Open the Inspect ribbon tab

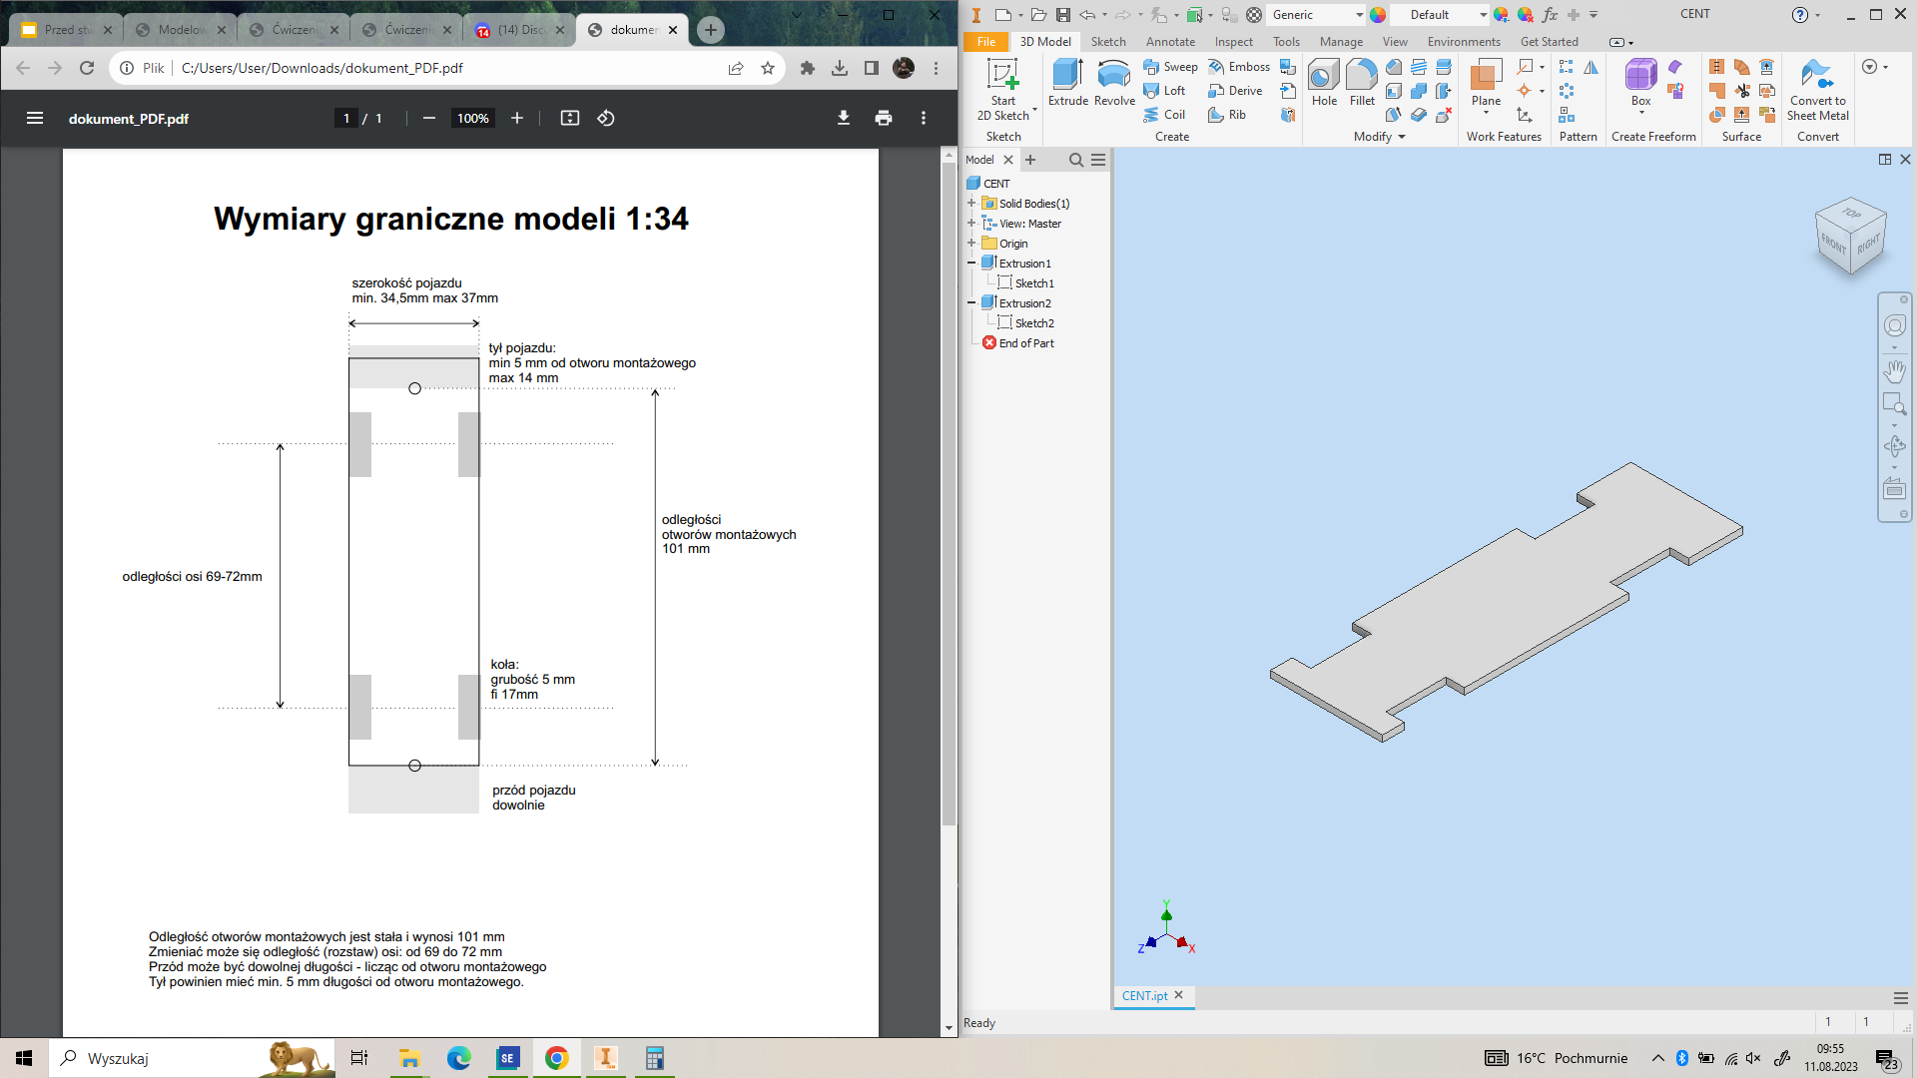coord(1233,42)
